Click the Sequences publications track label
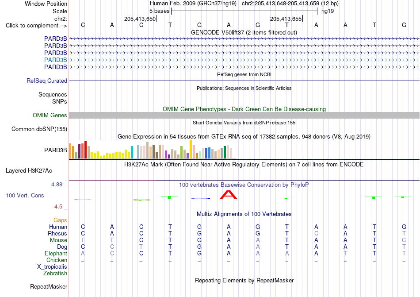 point(53,94)
